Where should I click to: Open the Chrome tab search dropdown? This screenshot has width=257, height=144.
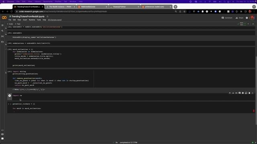tap(254, 7)
